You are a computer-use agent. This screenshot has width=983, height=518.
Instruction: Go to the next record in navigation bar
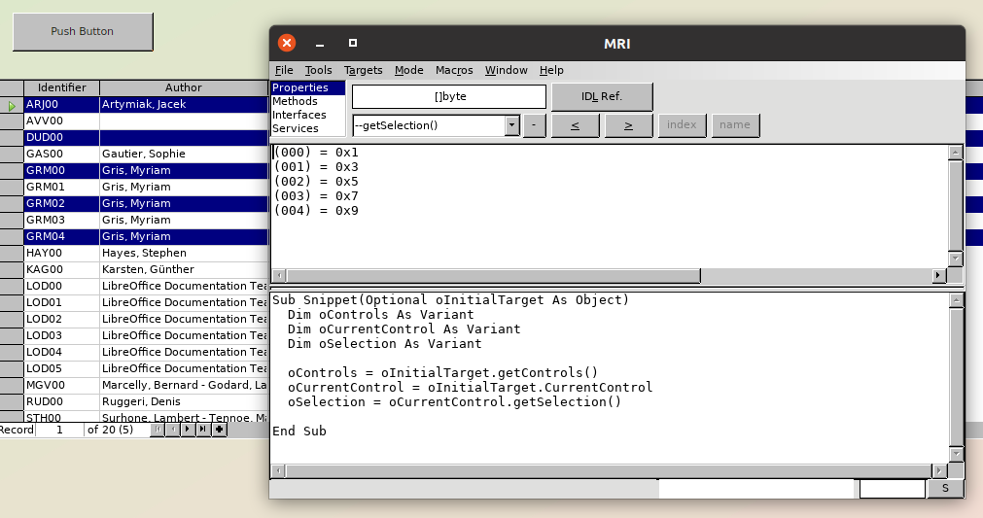[x=188, y=430]
